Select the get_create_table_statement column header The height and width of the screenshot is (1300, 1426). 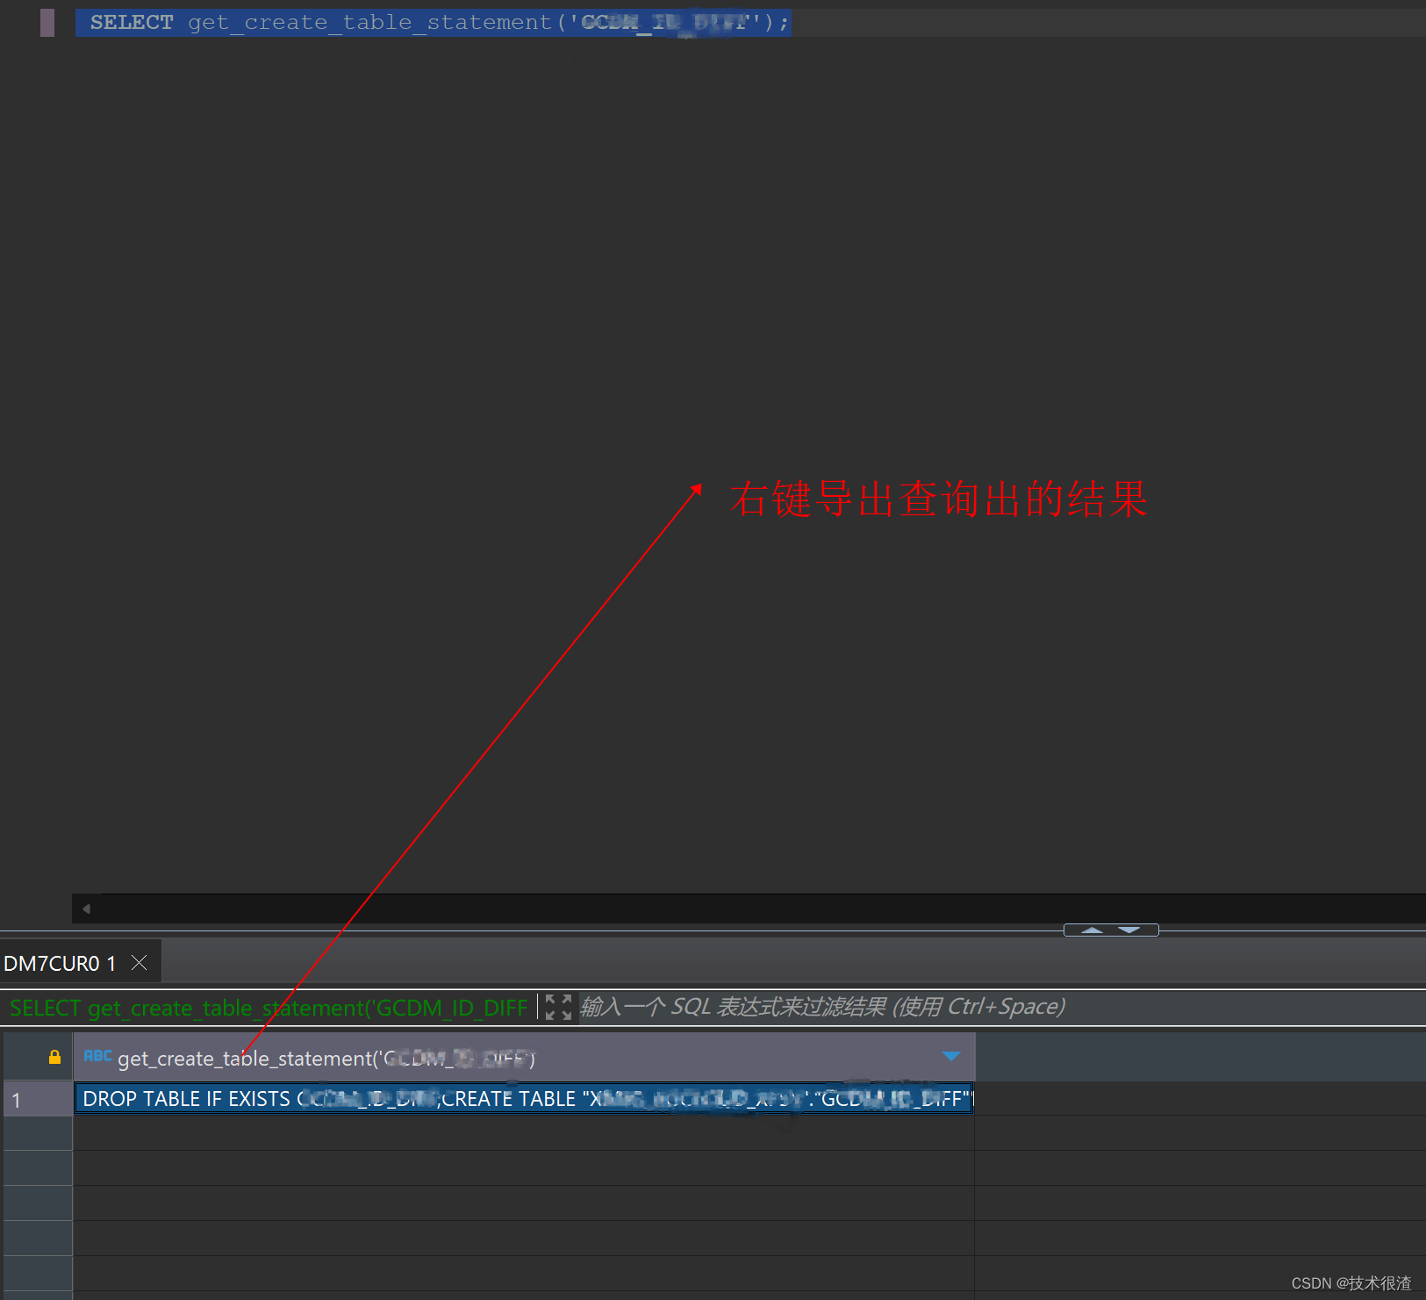coord(524,1057)
